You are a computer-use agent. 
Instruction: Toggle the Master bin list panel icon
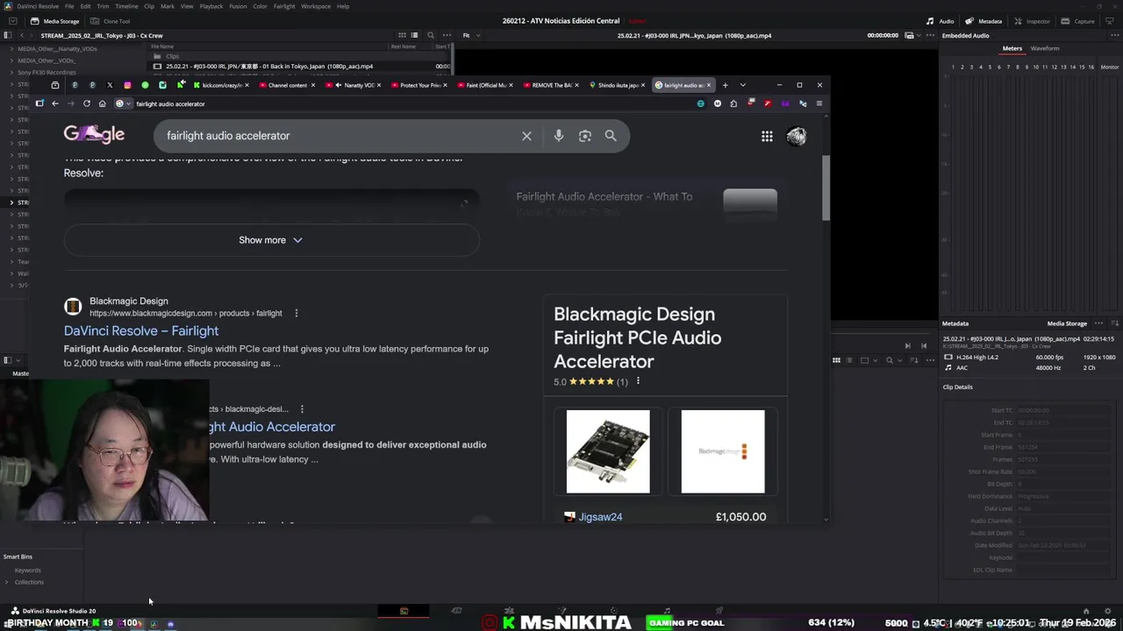pos(7,360)
